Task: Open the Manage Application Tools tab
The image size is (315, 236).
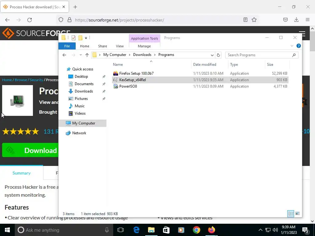Action: [144, 46]
